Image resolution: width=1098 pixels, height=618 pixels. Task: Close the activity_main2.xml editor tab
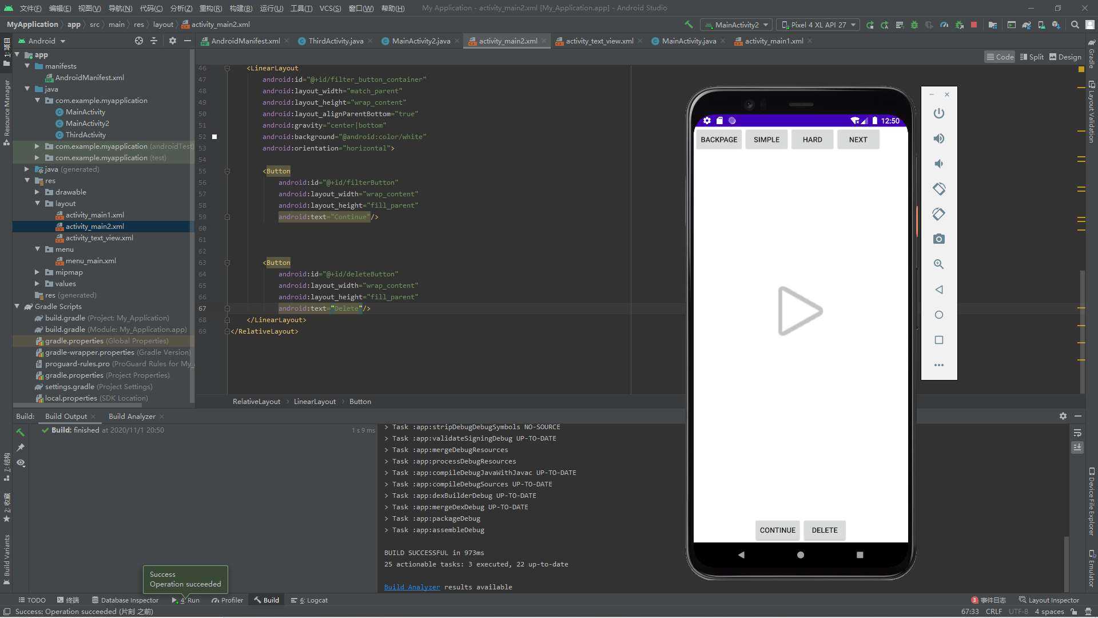point(544,41)
